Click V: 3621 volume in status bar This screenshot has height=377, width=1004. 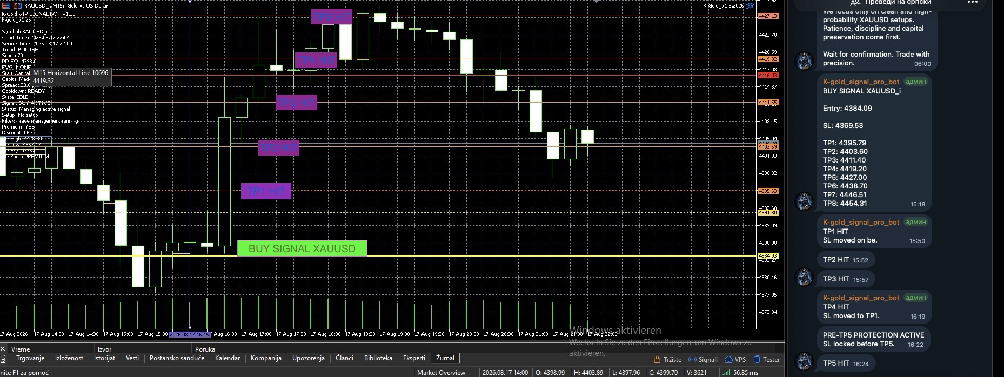pyautogui.click(x=697, y=373)
